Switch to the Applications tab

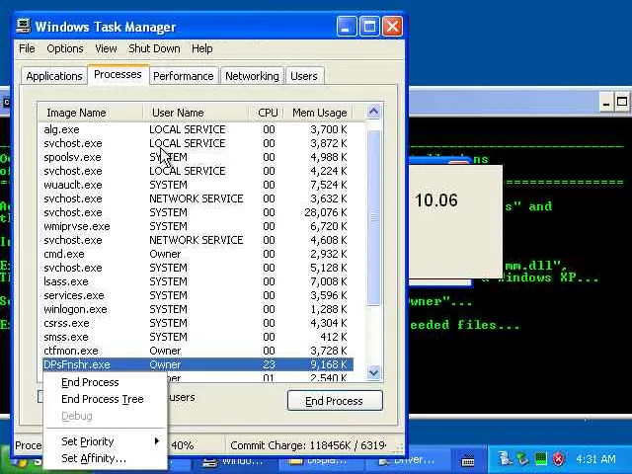pos(54,76)
